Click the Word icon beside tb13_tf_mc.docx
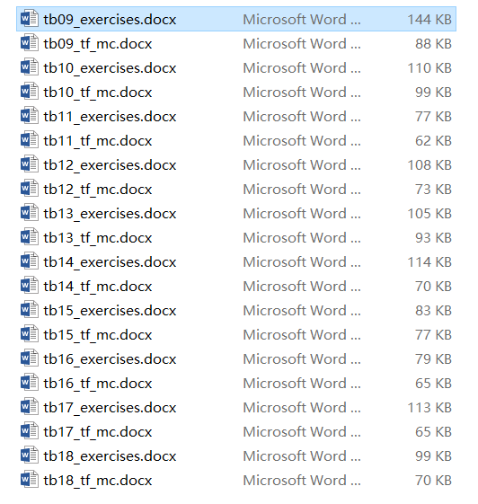 30,237
